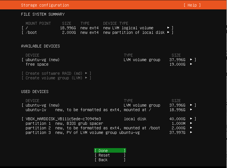Image resolution: width=227 pixels, height=168 pixels.
Task: Click the free space 19.000G arrow
Action: click(x=191, y=64)
